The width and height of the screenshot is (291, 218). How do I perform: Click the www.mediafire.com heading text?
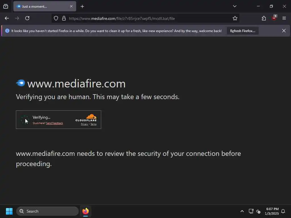(x=76, y=84)
